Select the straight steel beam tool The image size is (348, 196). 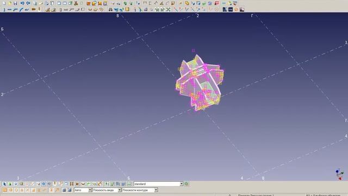point(9,10)
